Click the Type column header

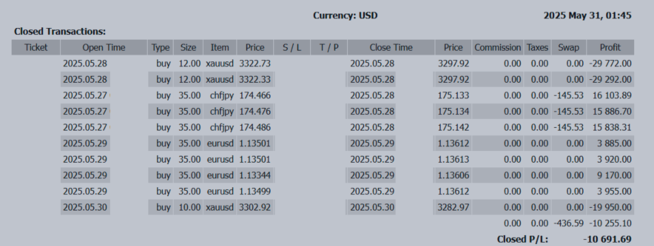pos(161,48)
